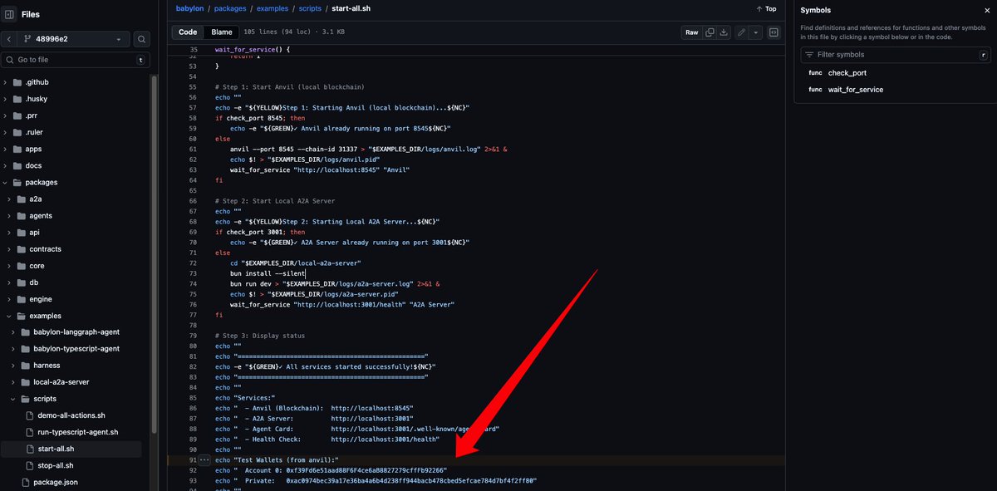This screenshot has height=491, width=997.
Task: Click the back arrow beside branch 48996e2
Action: pyautogui.click(x=8, y=39)
